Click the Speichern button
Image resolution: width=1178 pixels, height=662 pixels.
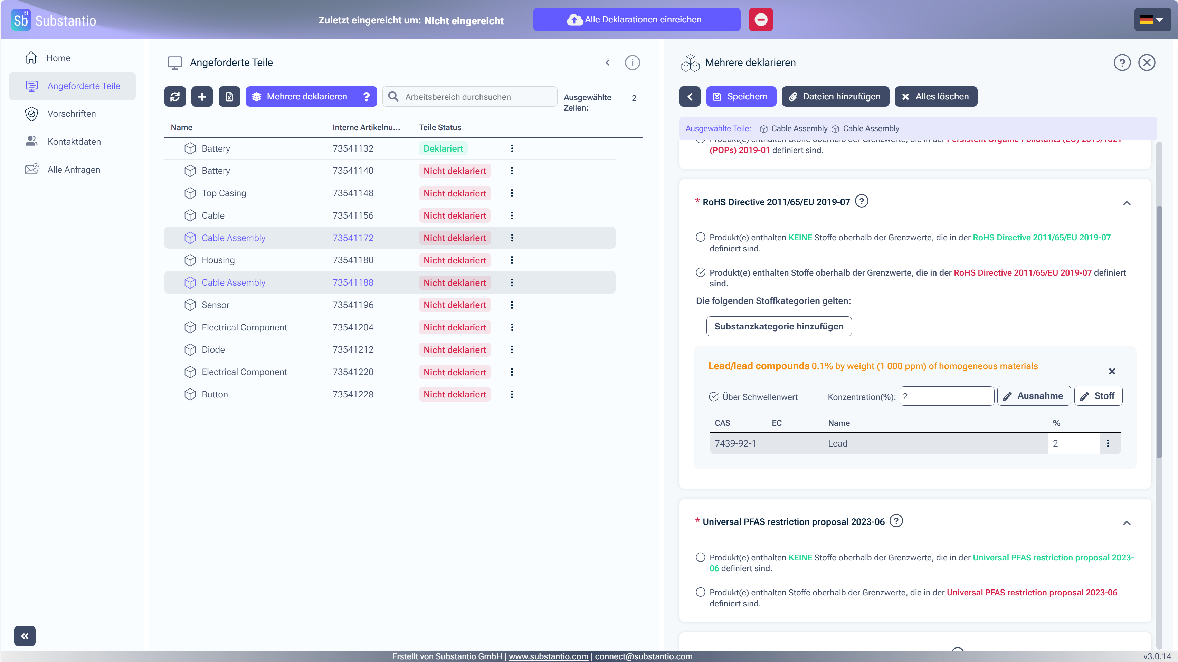pos(741,96)
